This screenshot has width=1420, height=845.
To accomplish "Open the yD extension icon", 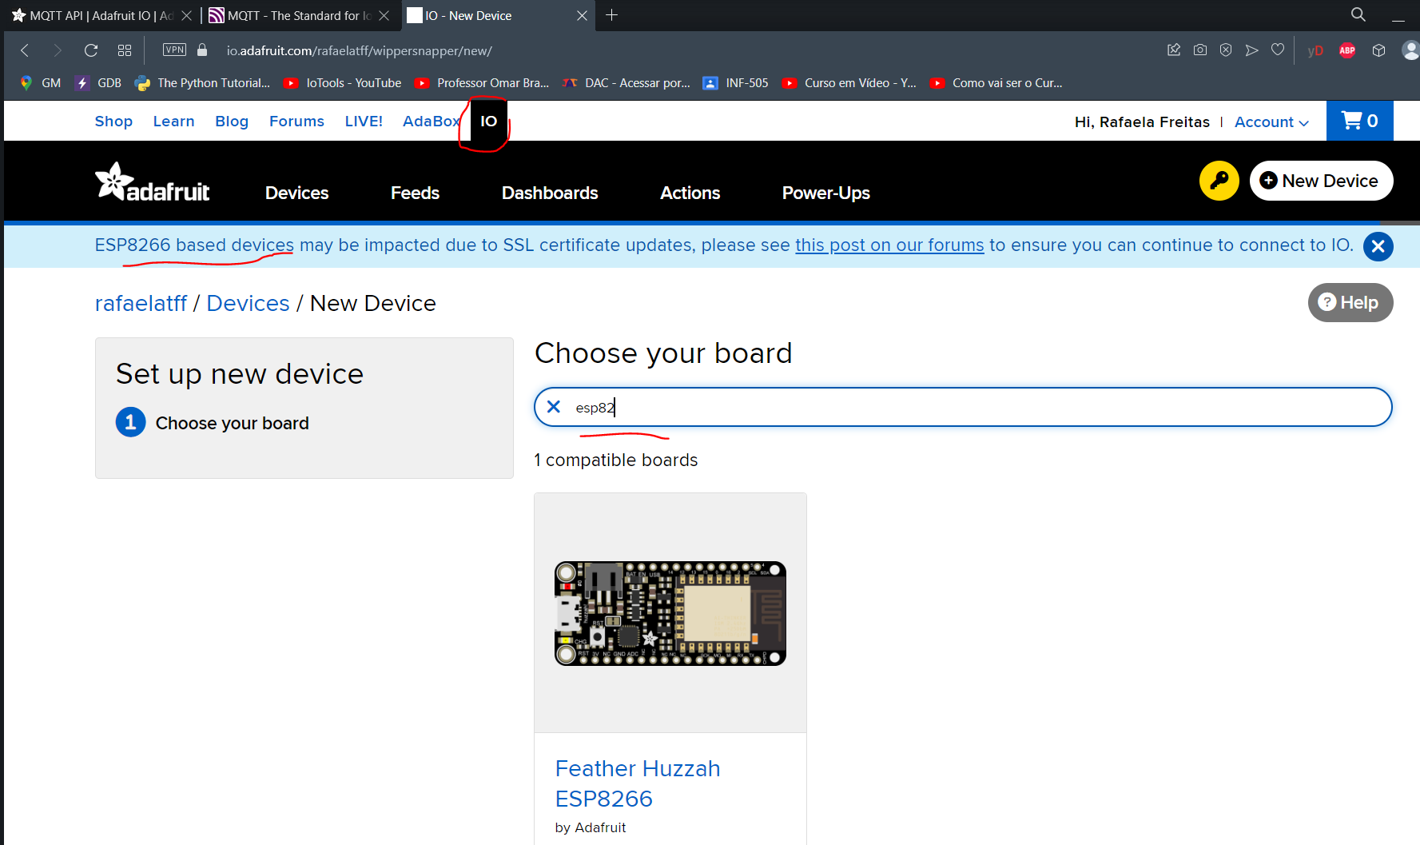I will (x=1315, y=50).
